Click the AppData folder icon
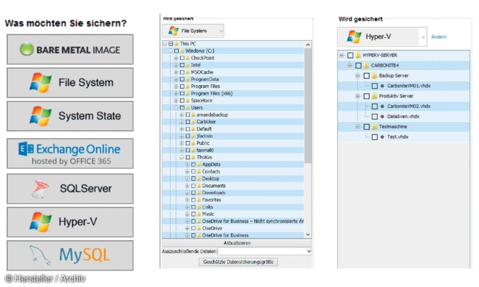 199,164
